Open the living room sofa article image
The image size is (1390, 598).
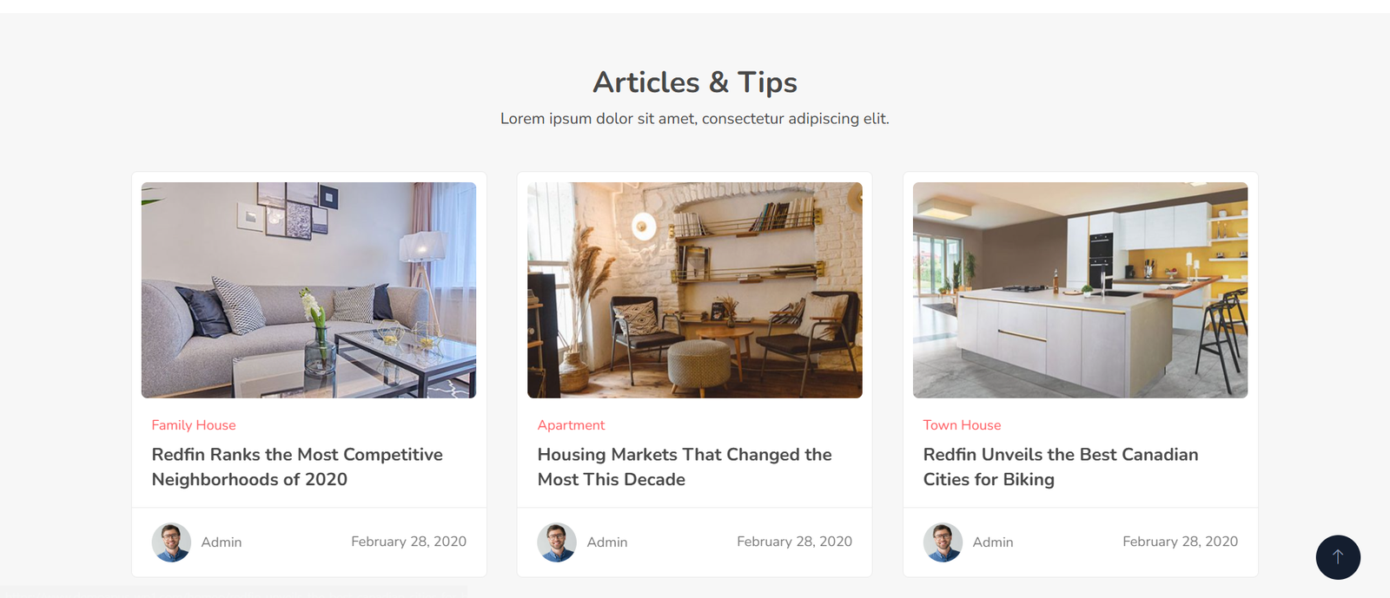[x=308, y=290]
